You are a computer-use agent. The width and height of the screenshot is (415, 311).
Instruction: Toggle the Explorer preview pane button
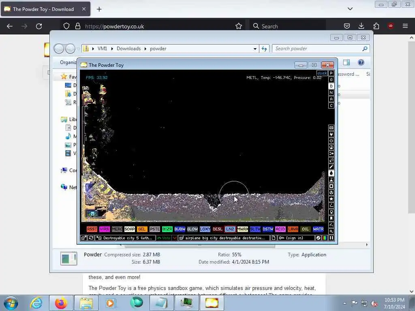click(x=347, y=62)
